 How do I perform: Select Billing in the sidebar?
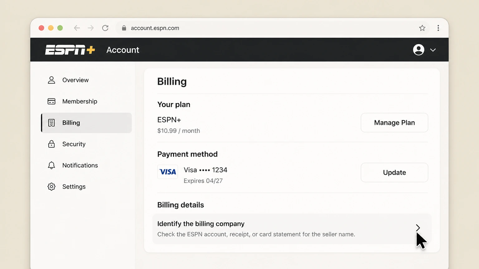pos(86,123)
